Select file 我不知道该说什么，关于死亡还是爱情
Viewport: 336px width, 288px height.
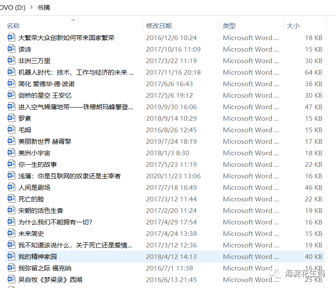(x=75, y=245)
